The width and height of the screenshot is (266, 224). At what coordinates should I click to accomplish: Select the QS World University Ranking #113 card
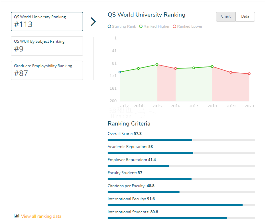click(x=47, y=22)
